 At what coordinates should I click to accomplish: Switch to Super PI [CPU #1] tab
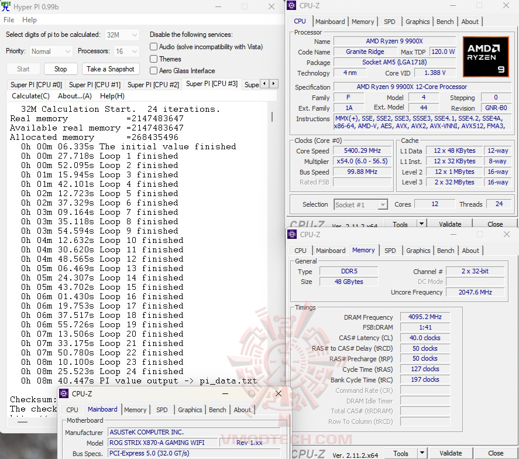(x=95, y=85)
